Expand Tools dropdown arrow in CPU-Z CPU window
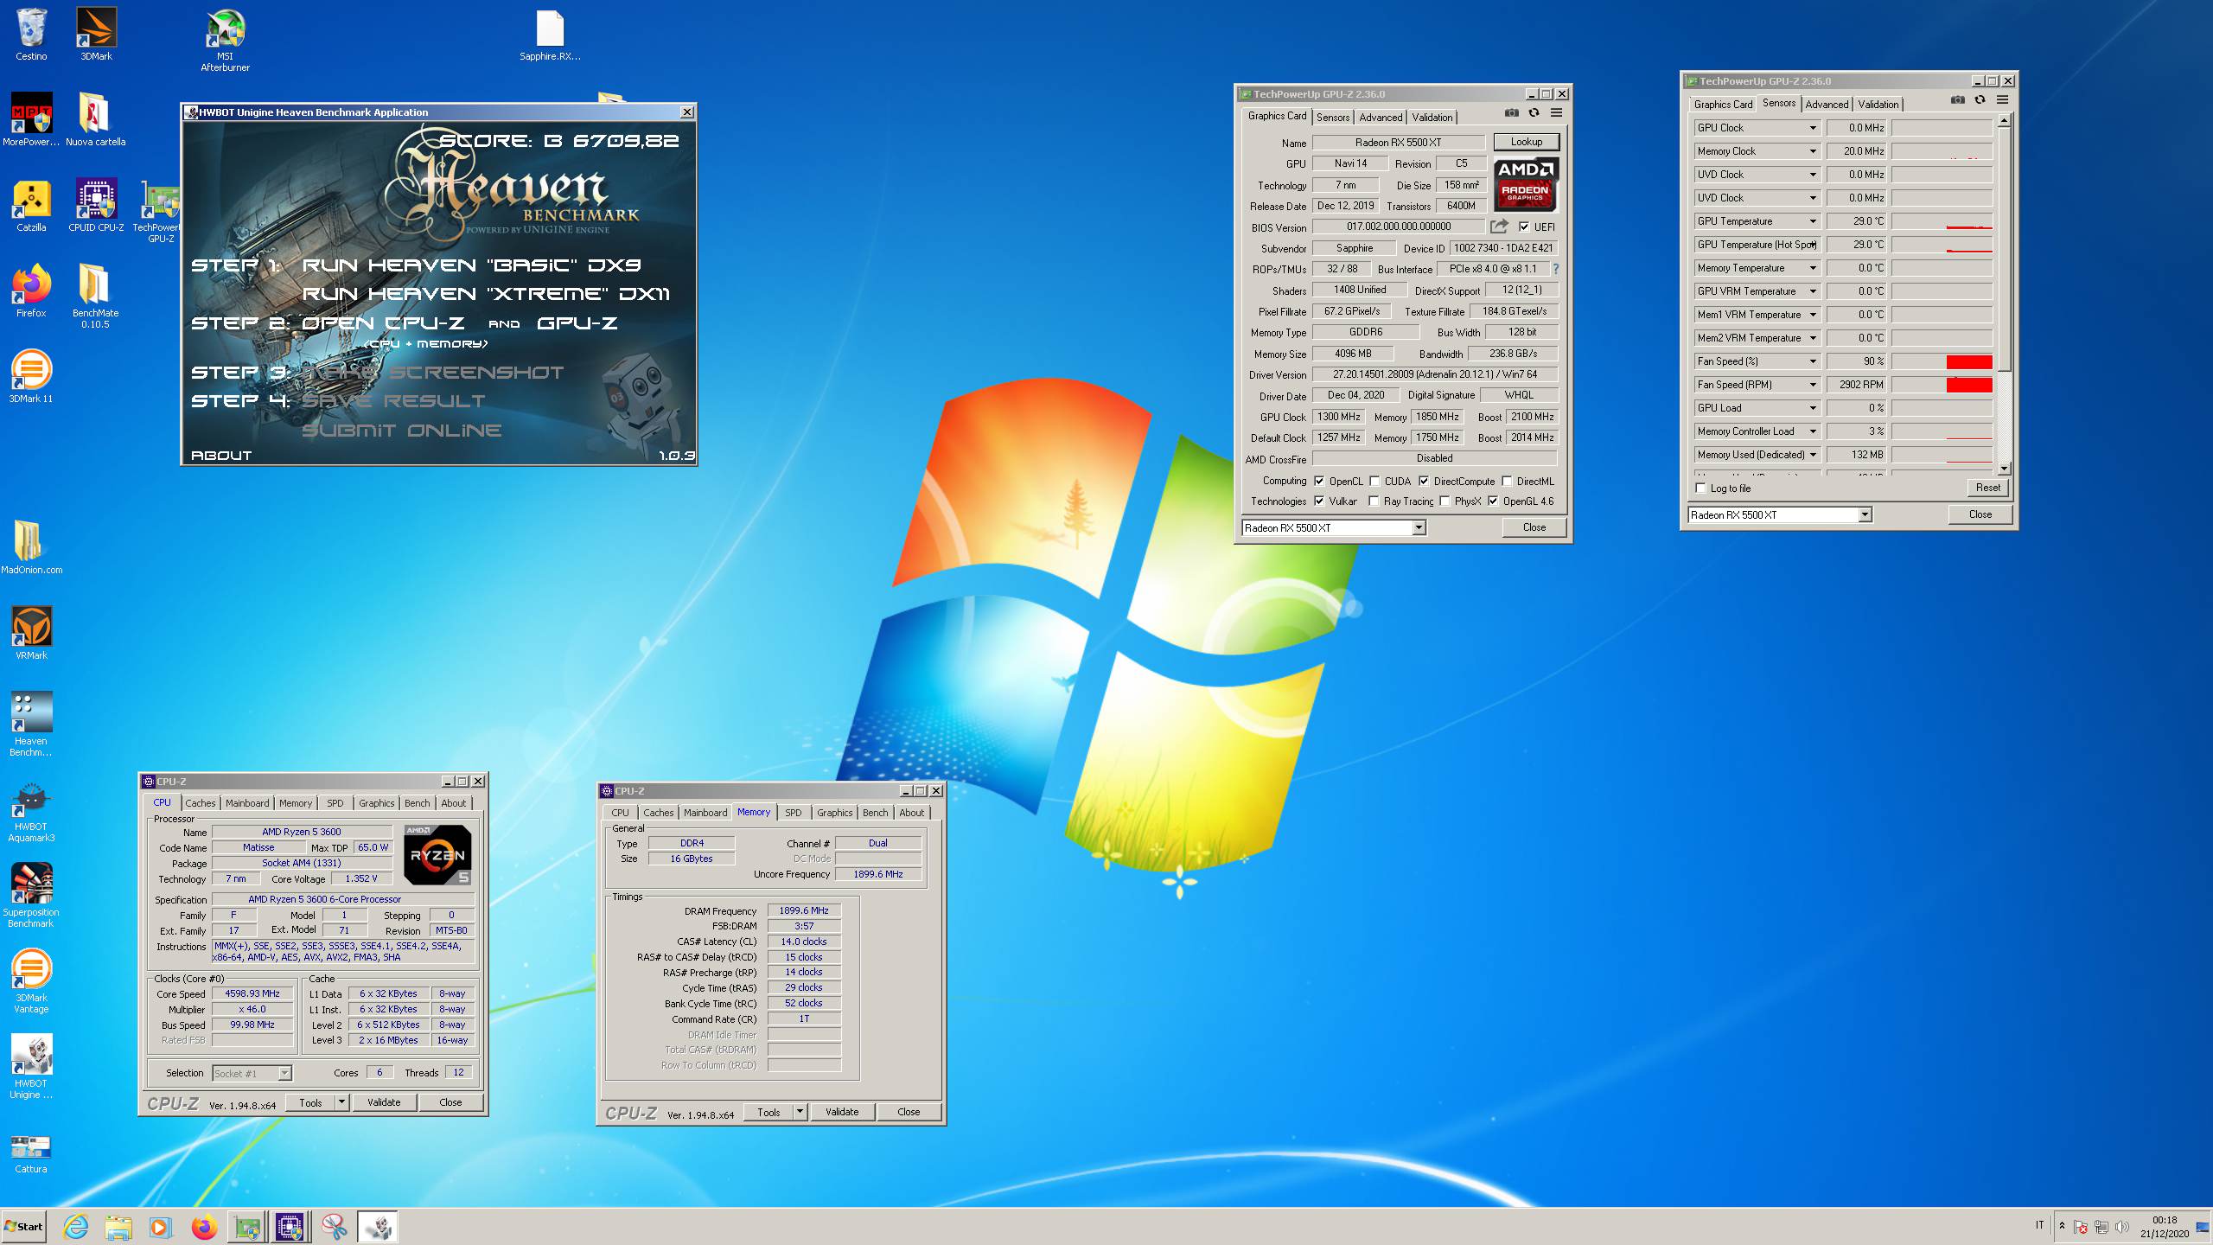Screen dimensions: 2213x1245 pyautogui.click(x=341, y=1101)
